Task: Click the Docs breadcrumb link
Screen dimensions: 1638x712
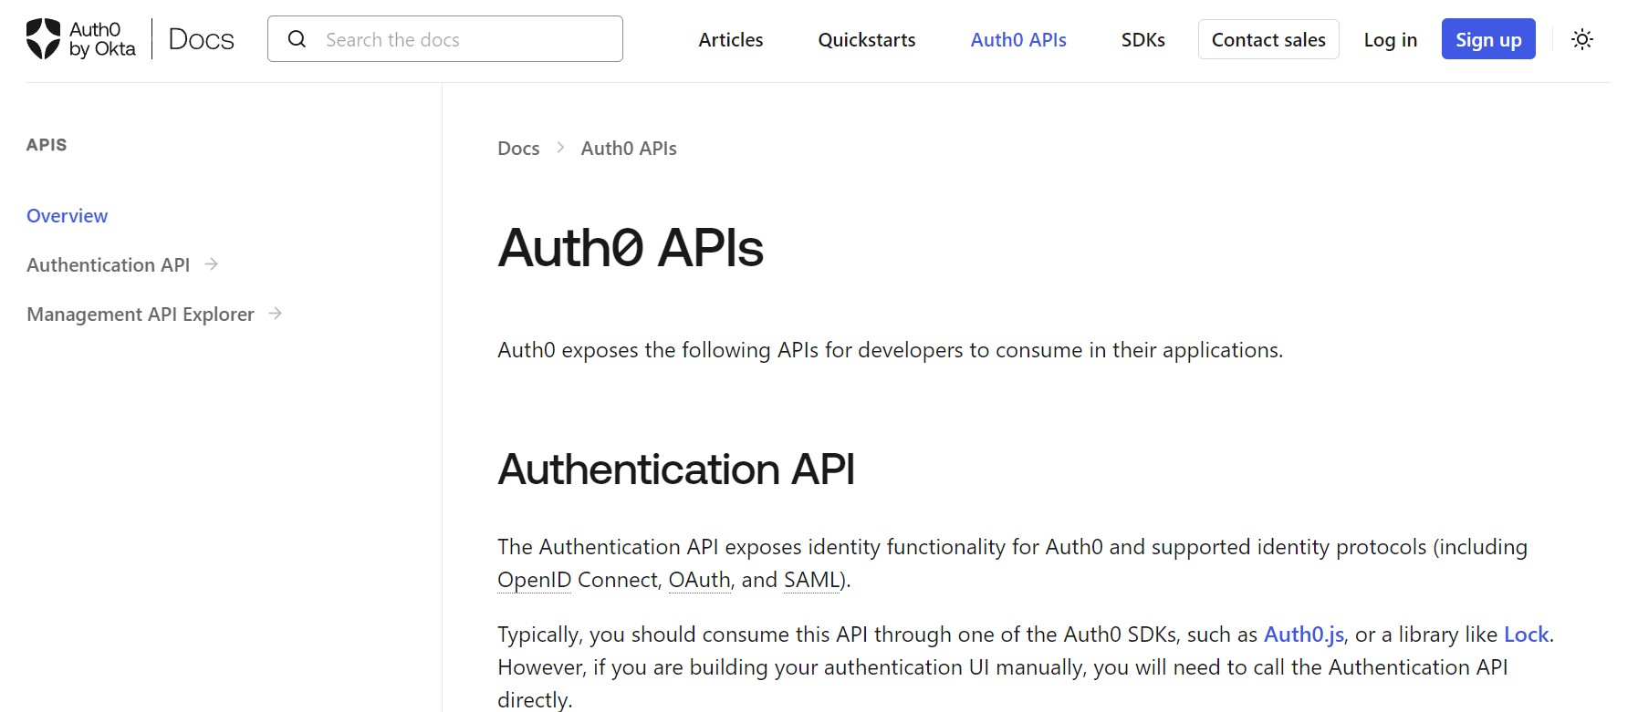Action: coord(518,149)
